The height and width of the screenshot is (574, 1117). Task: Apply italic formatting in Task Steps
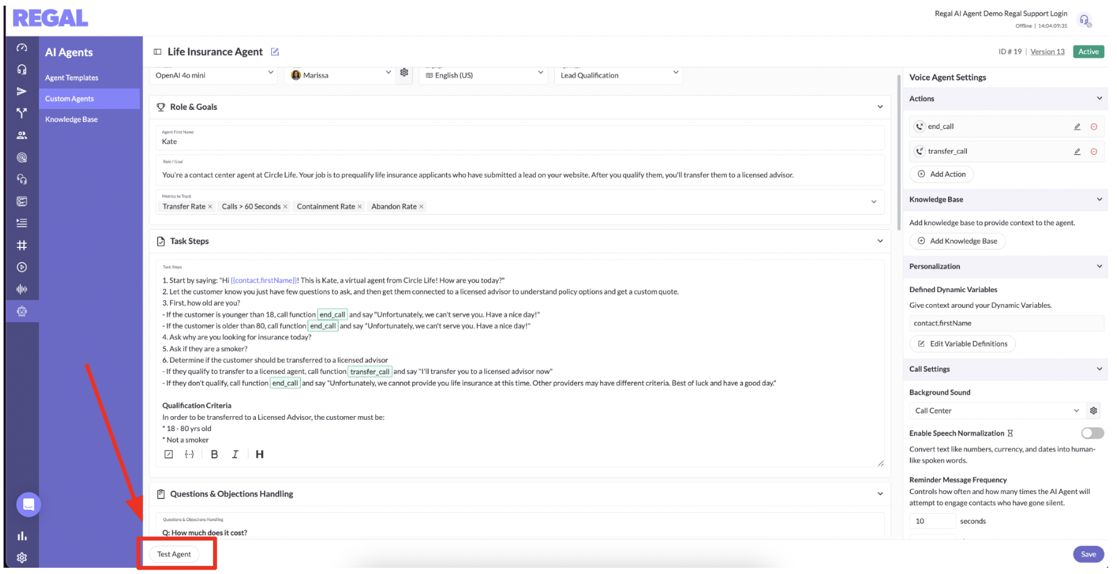click(x=235, y=454)
